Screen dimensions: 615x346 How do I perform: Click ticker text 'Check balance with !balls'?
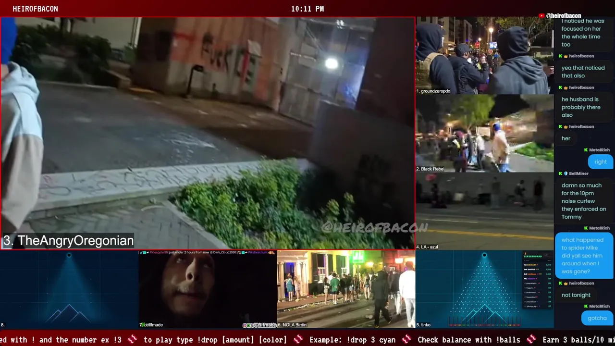469,340
